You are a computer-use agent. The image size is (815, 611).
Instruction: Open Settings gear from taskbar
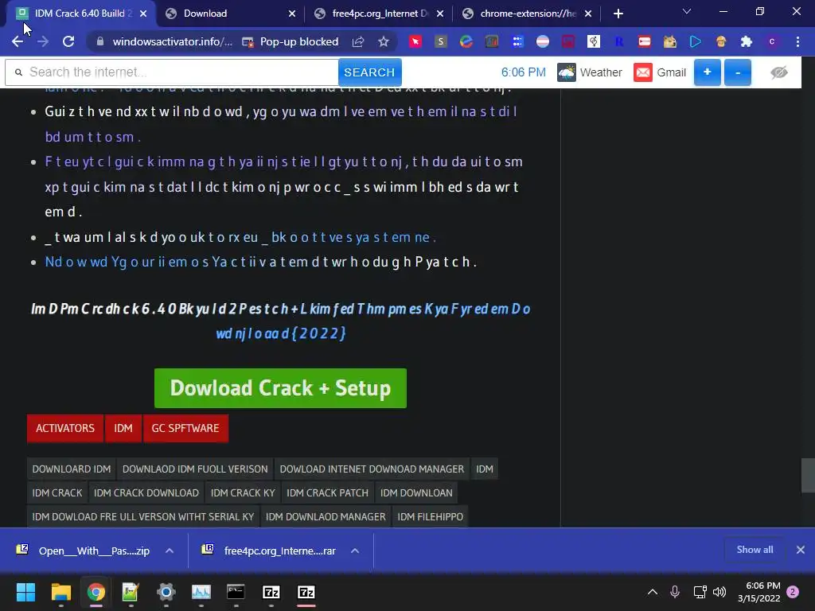click(166, 592)
